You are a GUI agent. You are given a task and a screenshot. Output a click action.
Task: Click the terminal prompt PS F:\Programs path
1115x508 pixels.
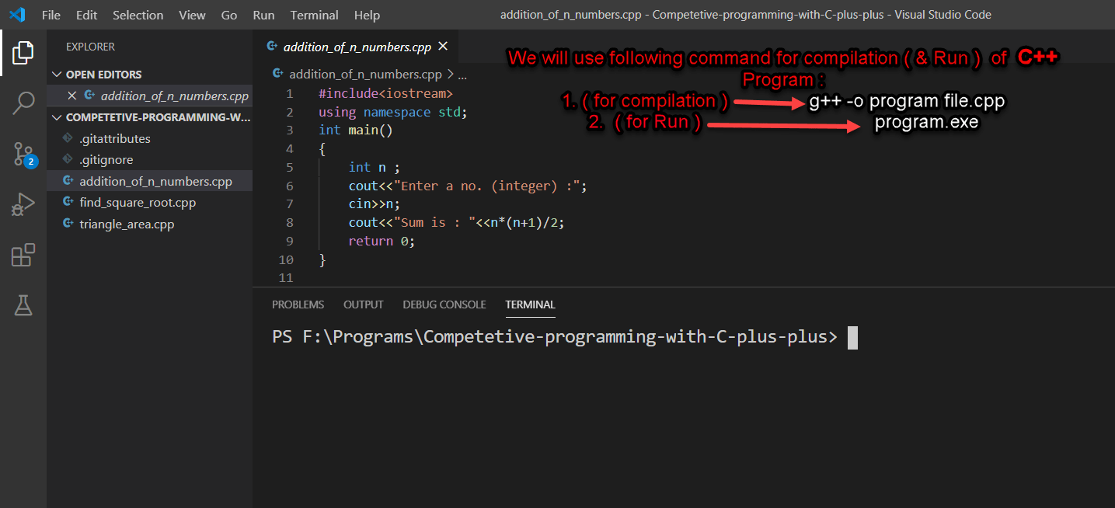pos(555,337)
